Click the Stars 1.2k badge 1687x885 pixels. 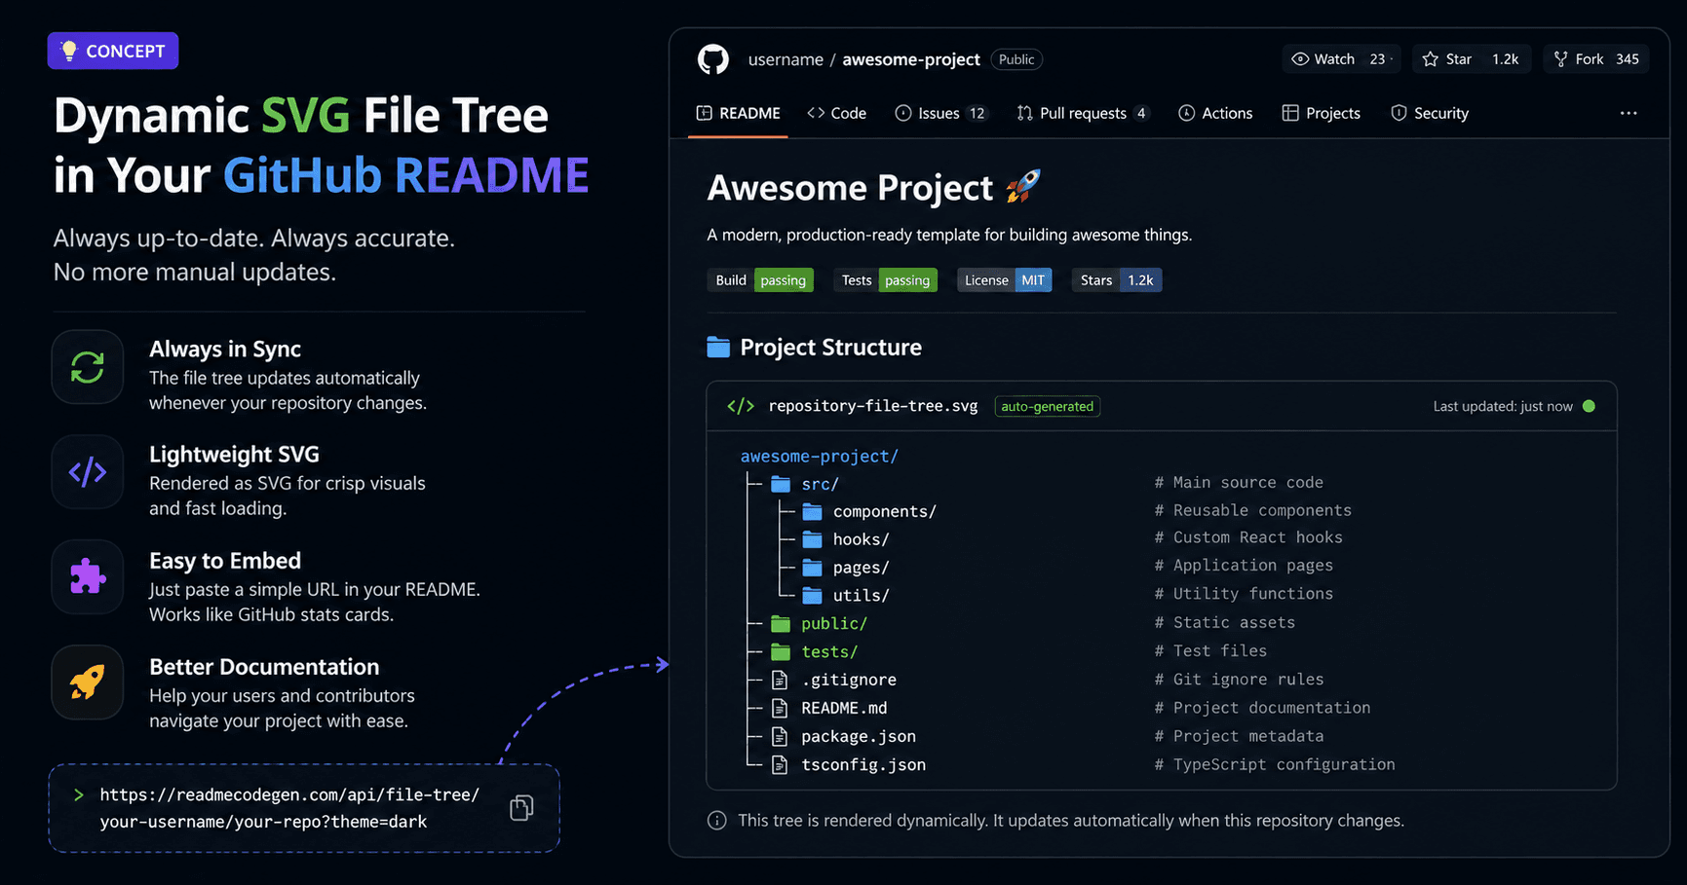tap(1117, 280)
